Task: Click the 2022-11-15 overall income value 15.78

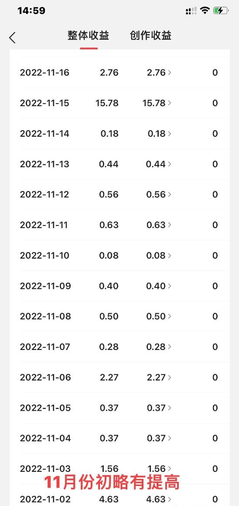Action: coord(107,103)
